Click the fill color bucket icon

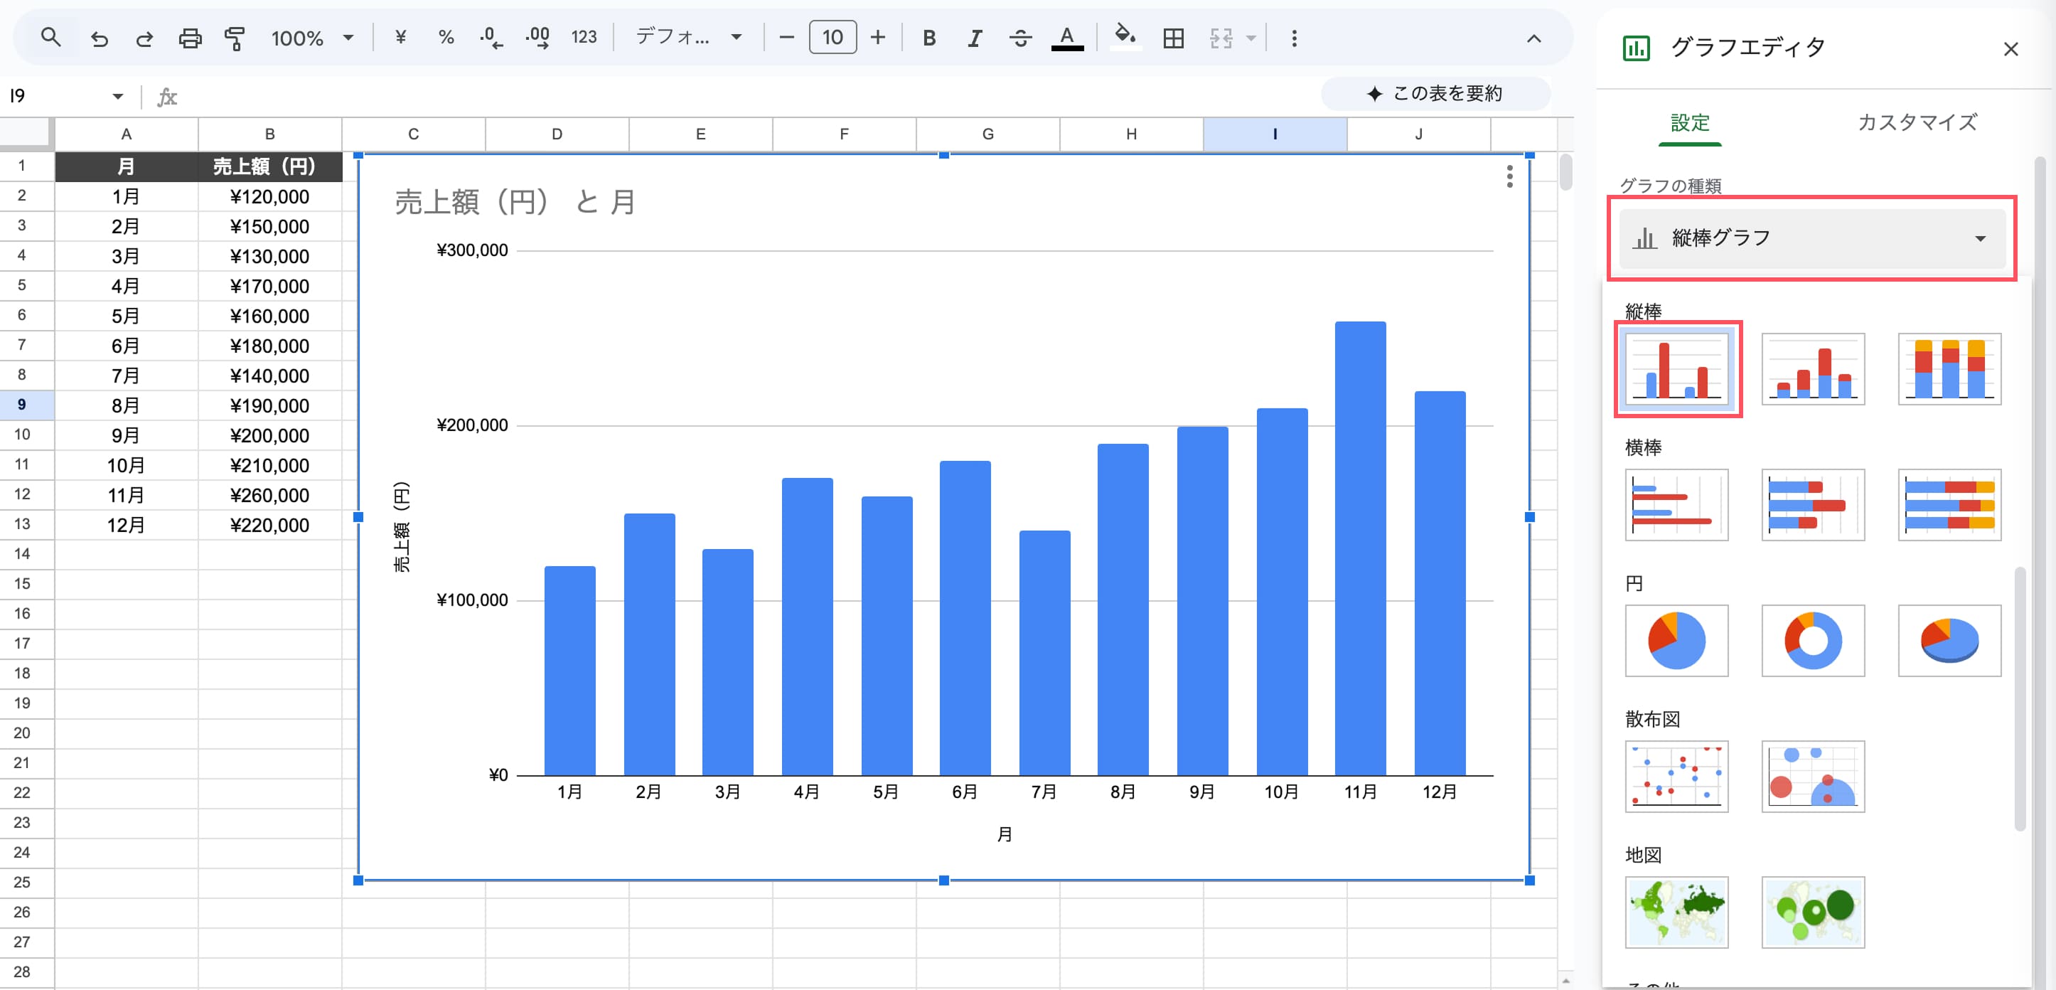click(x=1125, y=38)
